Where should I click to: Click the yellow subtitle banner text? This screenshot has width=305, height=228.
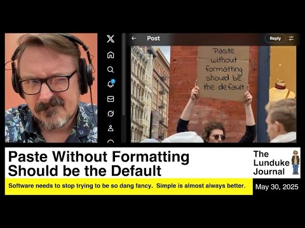point(126,186)
